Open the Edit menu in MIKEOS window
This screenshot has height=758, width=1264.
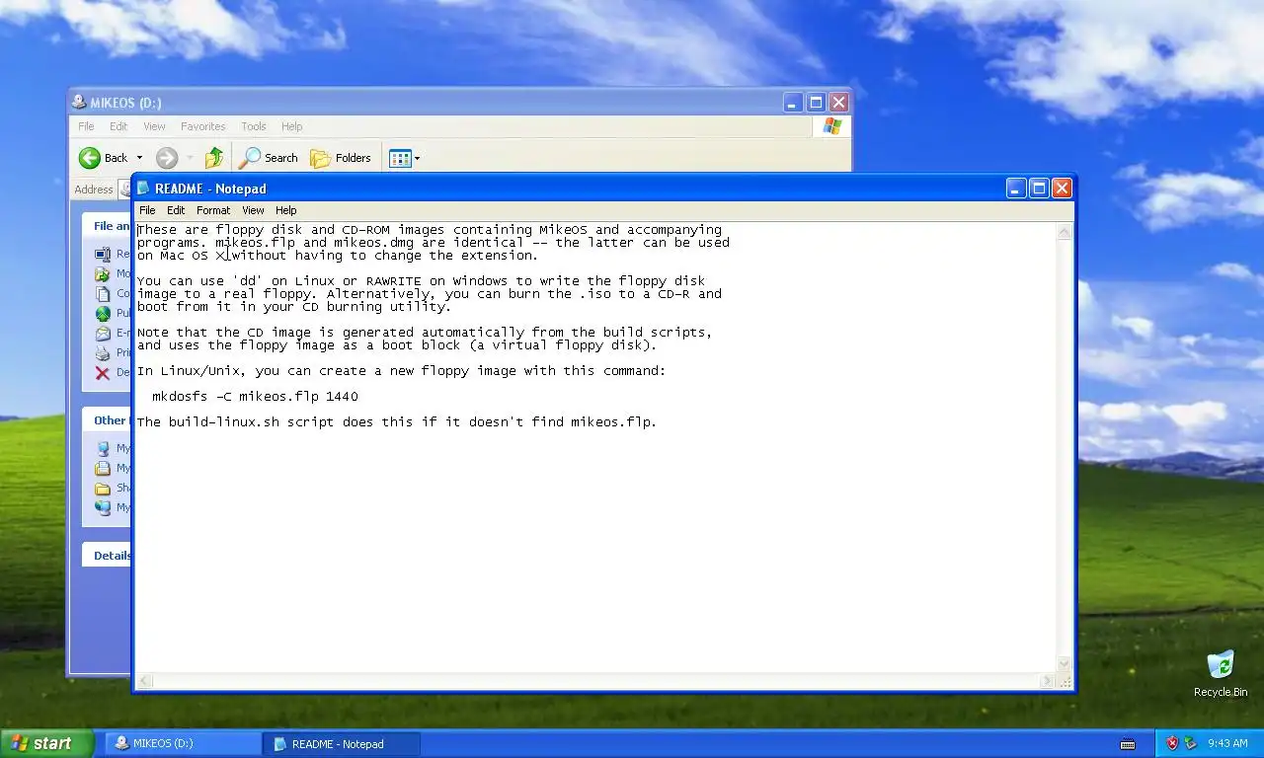tap(118, 126)
